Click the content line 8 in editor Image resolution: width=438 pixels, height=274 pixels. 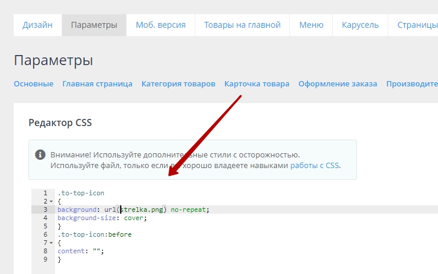click(80, 251)
